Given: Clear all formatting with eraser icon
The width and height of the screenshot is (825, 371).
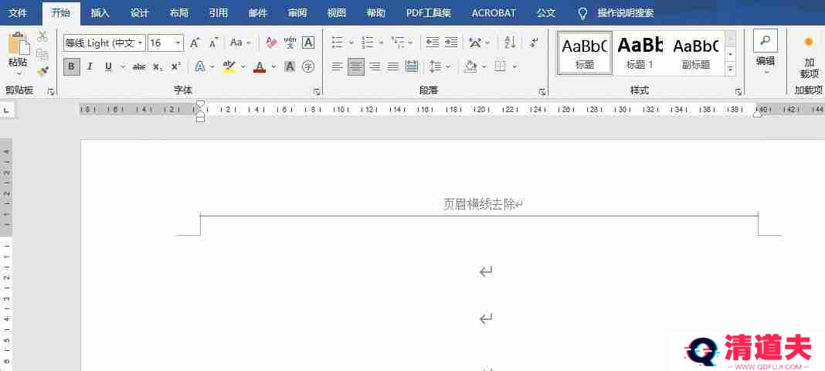Looking at the screenshot, I should click(271, 43).
